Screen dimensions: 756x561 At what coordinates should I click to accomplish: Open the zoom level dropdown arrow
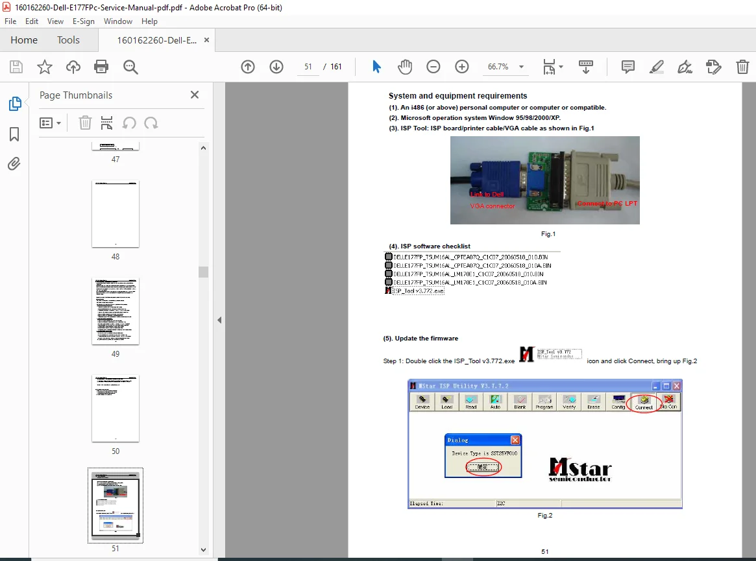pyautogui.click(x=521, y=67)
